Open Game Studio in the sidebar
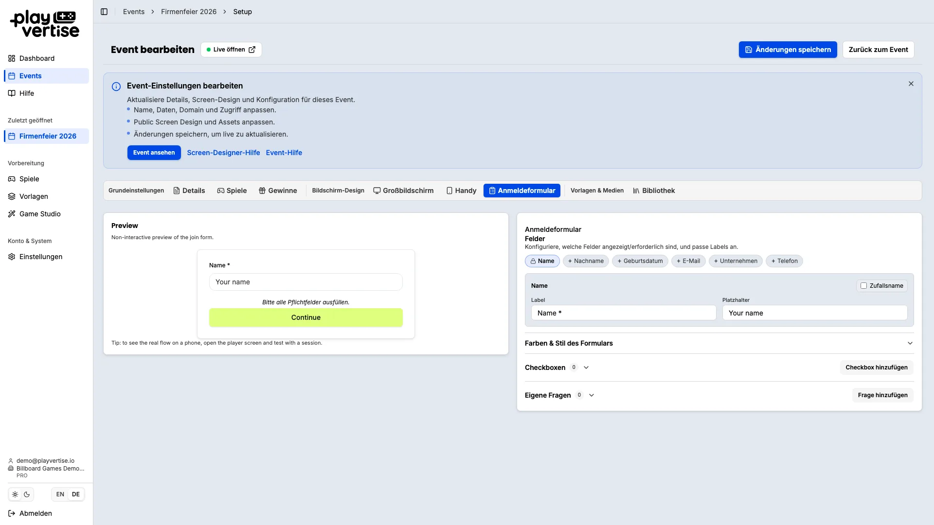934x525 pixels. (x=46, y=214)
